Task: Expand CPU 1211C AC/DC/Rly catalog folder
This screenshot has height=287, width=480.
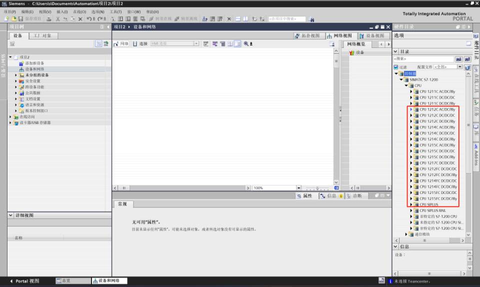Action: 411,91
